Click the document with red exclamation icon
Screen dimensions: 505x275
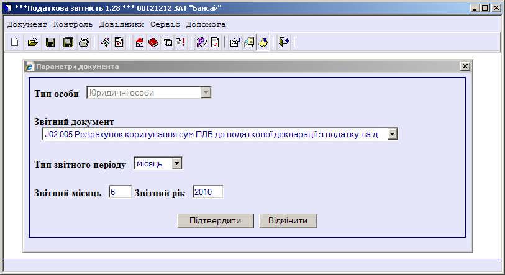pyautogui.click(x=180, y=42)
